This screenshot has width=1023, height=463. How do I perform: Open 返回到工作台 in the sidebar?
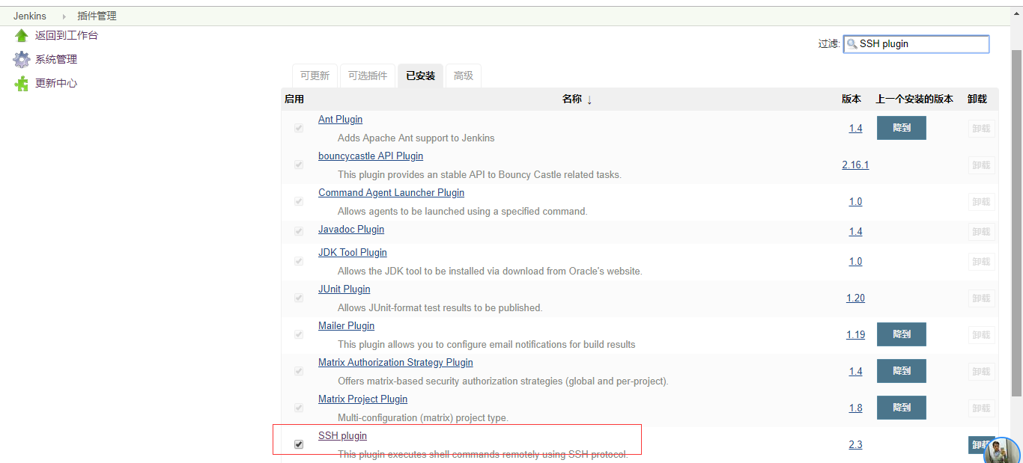[66, 35]
